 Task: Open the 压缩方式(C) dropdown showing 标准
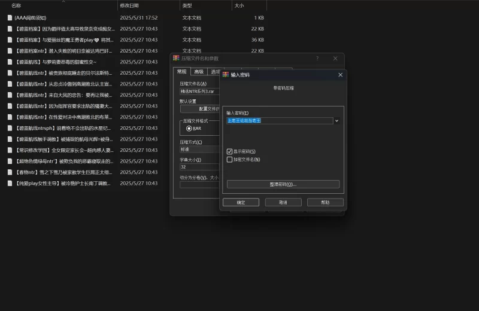coord(199,150)
